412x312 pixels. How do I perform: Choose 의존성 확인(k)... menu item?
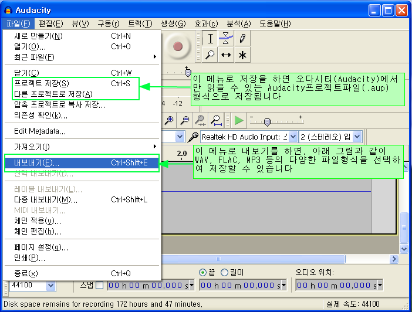[82, 115]
